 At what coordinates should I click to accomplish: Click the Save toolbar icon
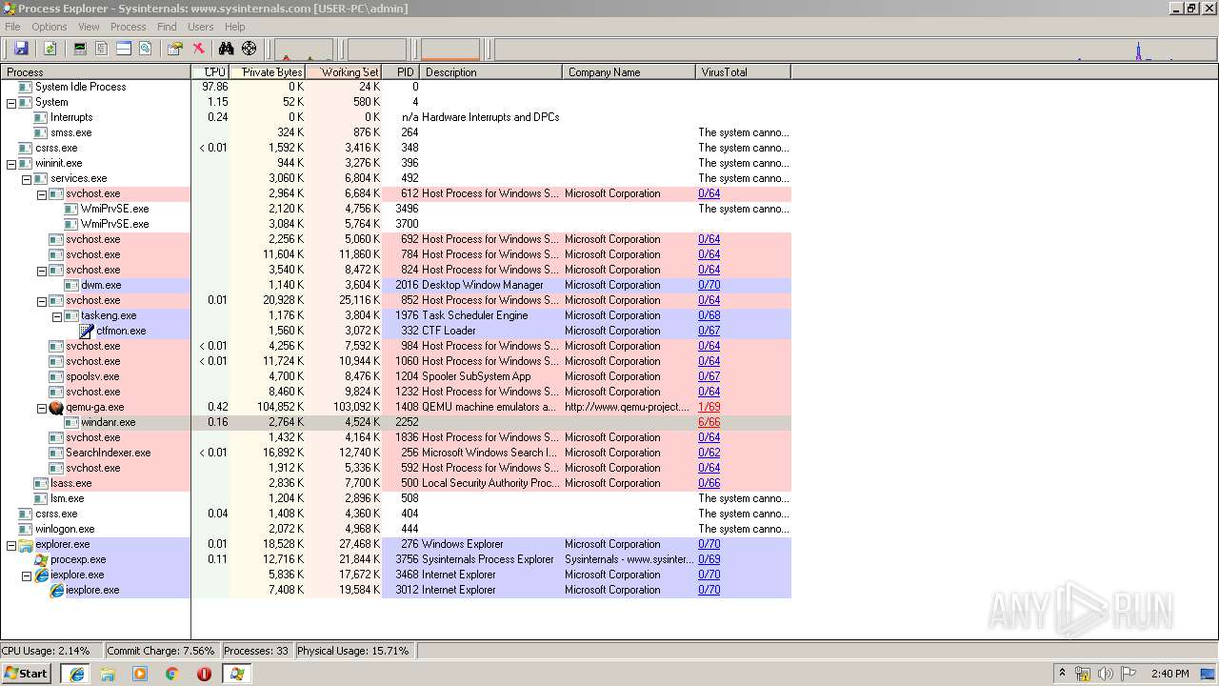pyautogui.click(x=21, y=49)
